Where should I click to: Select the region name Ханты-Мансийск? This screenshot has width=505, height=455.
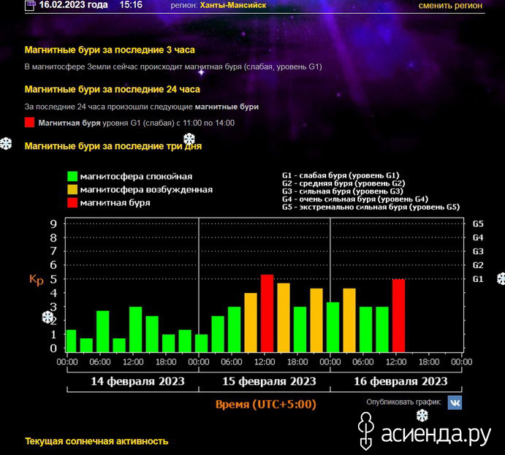click(233, 5)
